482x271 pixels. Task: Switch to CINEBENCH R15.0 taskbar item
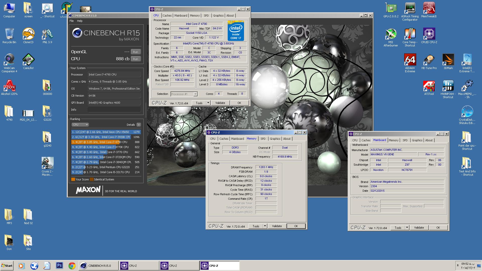[99, 265]
